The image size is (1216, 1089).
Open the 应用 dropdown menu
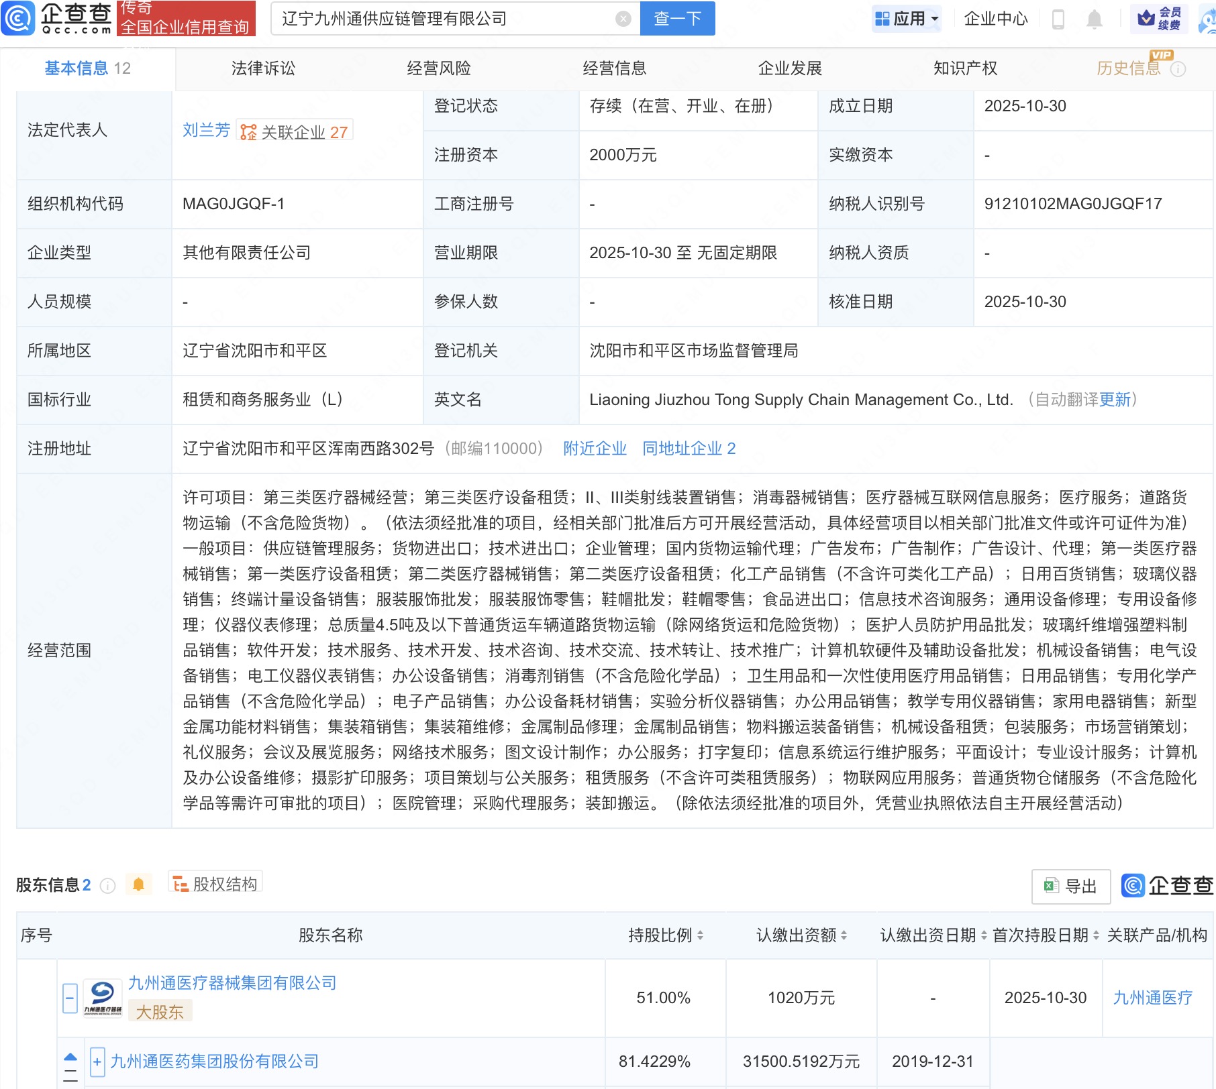(907, 19)
